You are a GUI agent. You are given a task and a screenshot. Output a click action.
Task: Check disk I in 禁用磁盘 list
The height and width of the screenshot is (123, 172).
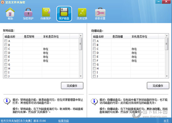point(6,72)
